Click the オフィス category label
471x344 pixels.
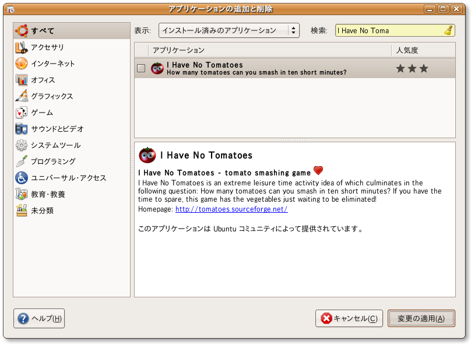43,80
